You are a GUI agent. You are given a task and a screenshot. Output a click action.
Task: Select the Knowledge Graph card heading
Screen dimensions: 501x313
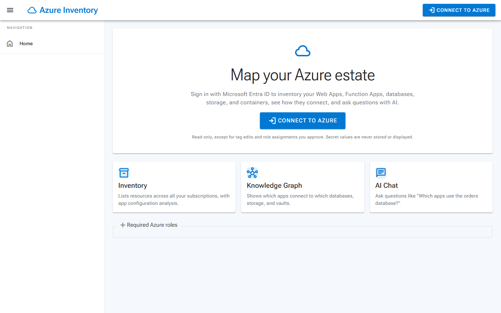(274, 185)
